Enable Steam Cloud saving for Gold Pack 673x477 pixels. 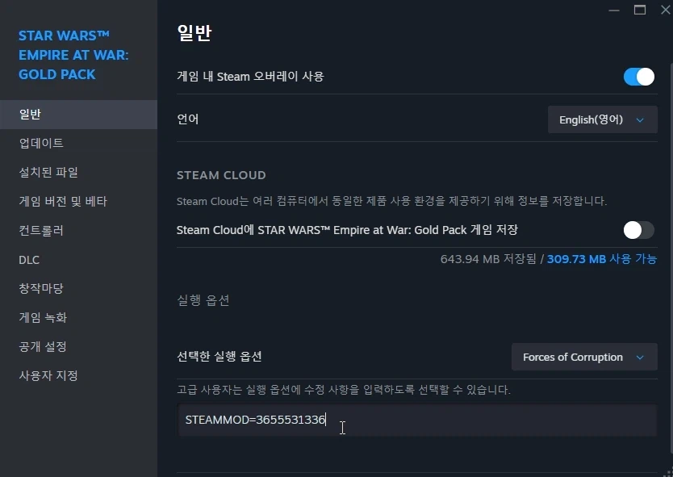point(637,230)
